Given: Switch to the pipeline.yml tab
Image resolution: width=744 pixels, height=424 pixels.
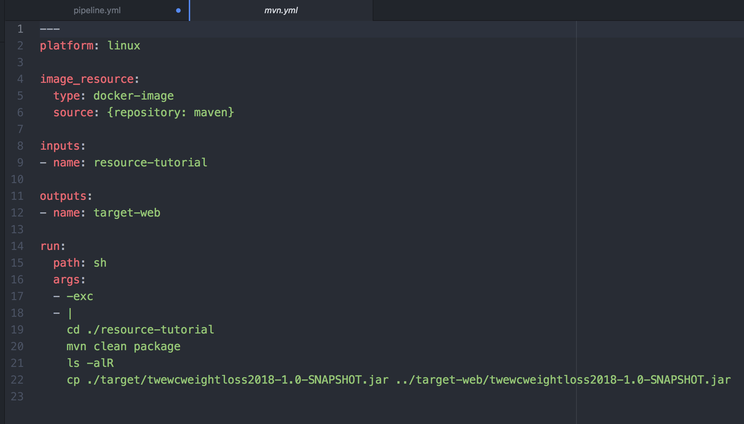Looking at the screenshot, I should 97,10.
